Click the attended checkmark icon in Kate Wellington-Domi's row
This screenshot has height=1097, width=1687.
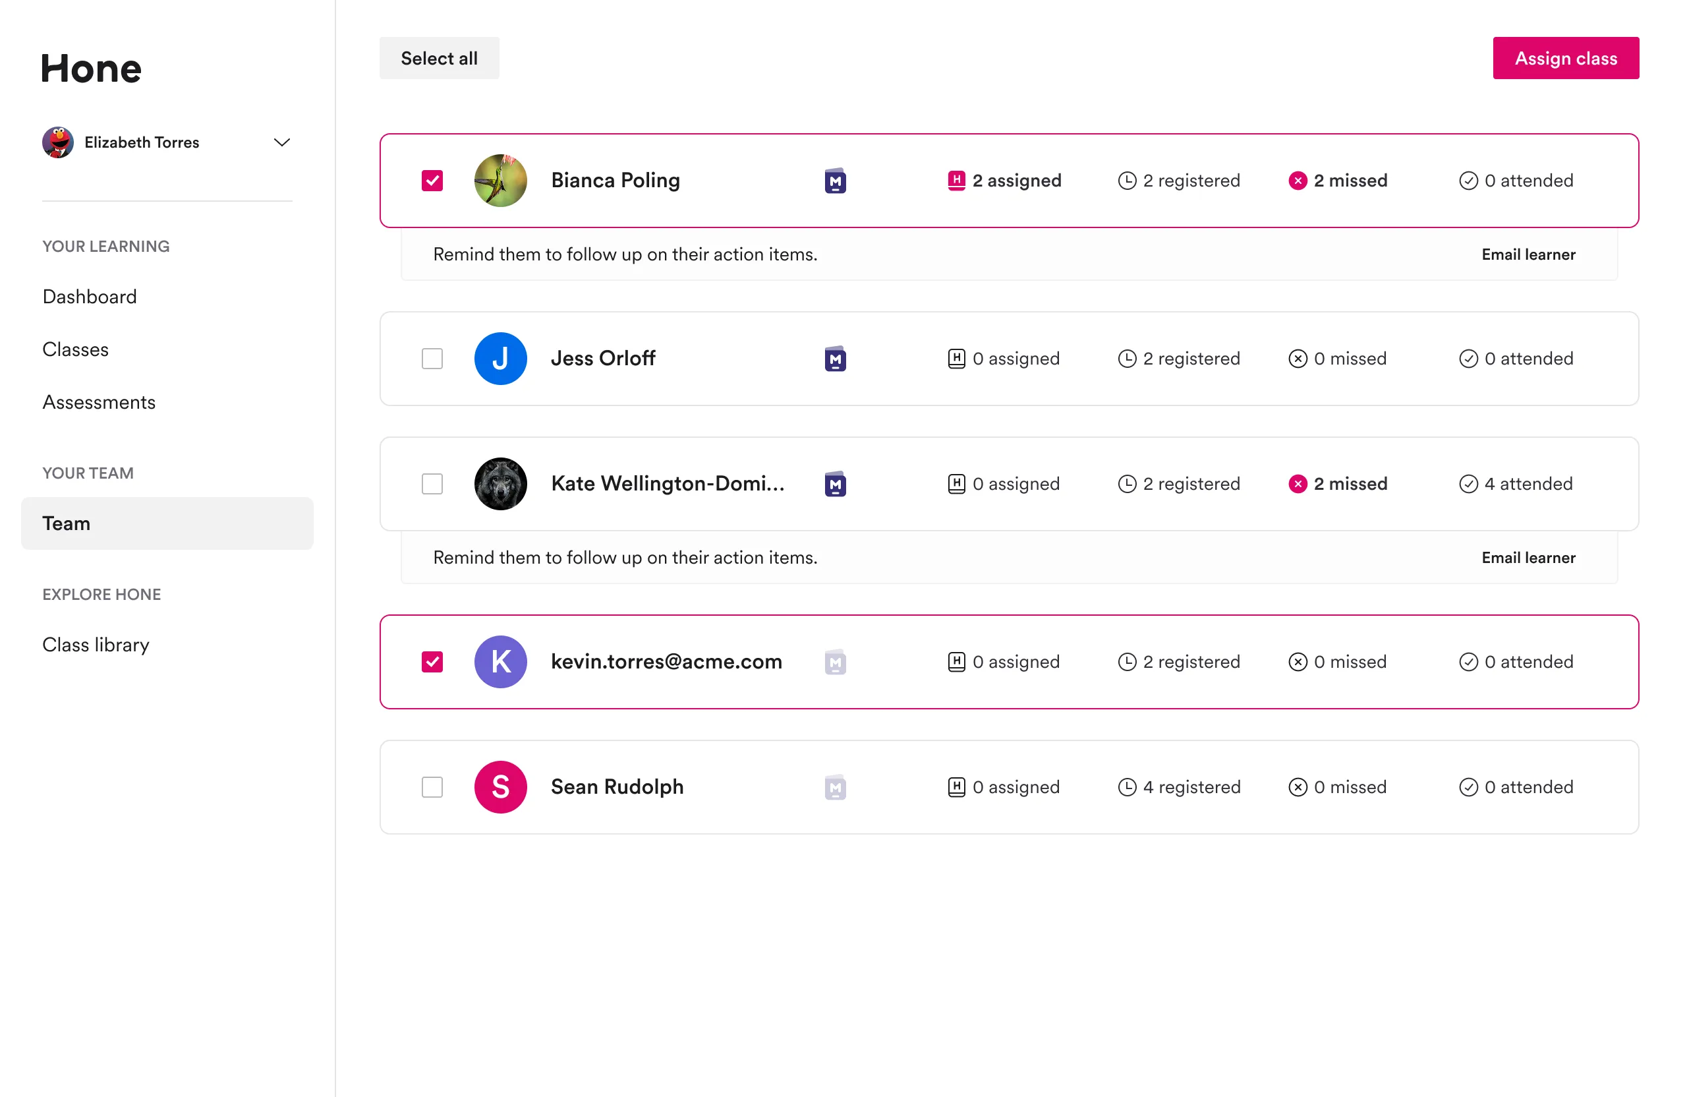click(x=1468, y=485)
